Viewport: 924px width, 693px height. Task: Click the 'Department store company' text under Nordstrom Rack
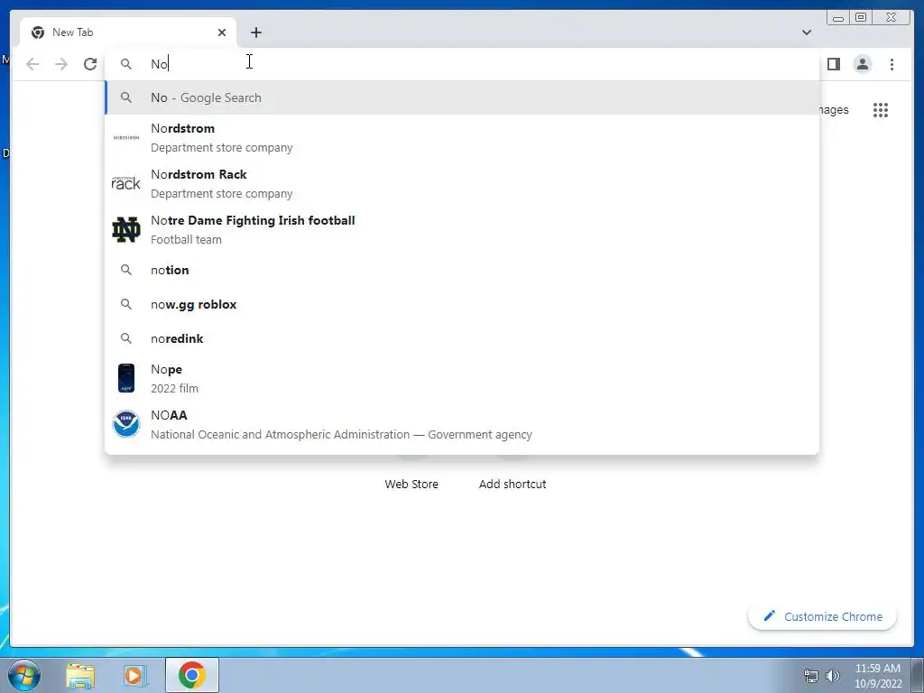(222, 193)
